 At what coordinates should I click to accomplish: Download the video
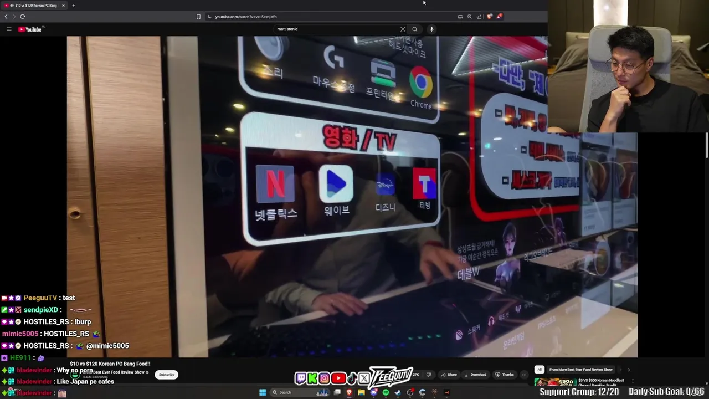475,375
